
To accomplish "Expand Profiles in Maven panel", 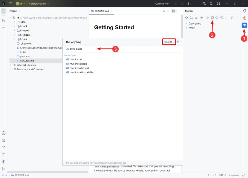I will (187, 24).
